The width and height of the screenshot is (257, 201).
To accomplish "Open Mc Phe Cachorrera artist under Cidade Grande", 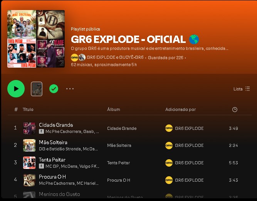I will 63,131.
